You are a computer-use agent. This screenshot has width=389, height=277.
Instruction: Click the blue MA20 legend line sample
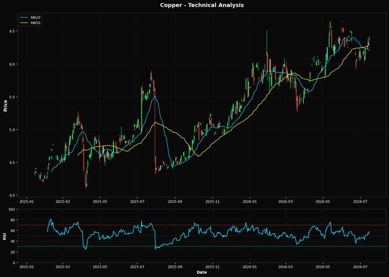tap(25, 17)
